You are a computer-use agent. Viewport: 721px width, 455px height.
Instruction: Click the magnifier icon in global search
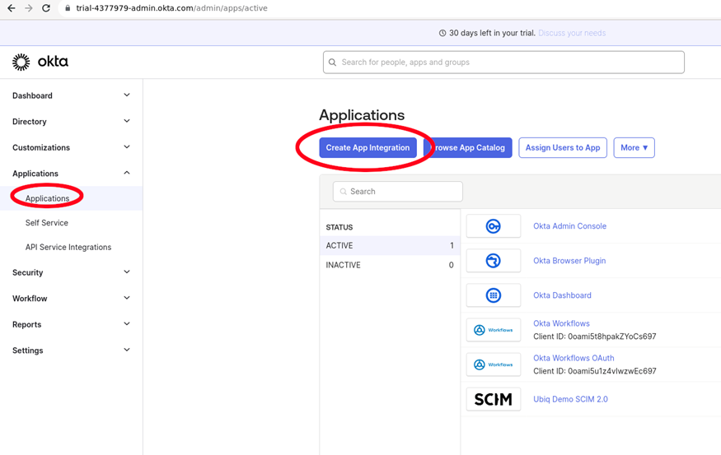point(332,63)
